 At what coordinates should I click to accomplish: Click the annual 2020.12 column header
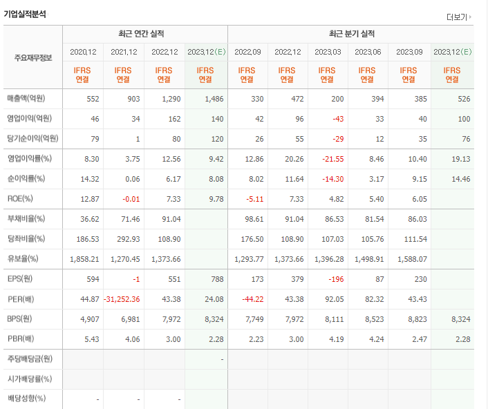(x=83, y=52)
